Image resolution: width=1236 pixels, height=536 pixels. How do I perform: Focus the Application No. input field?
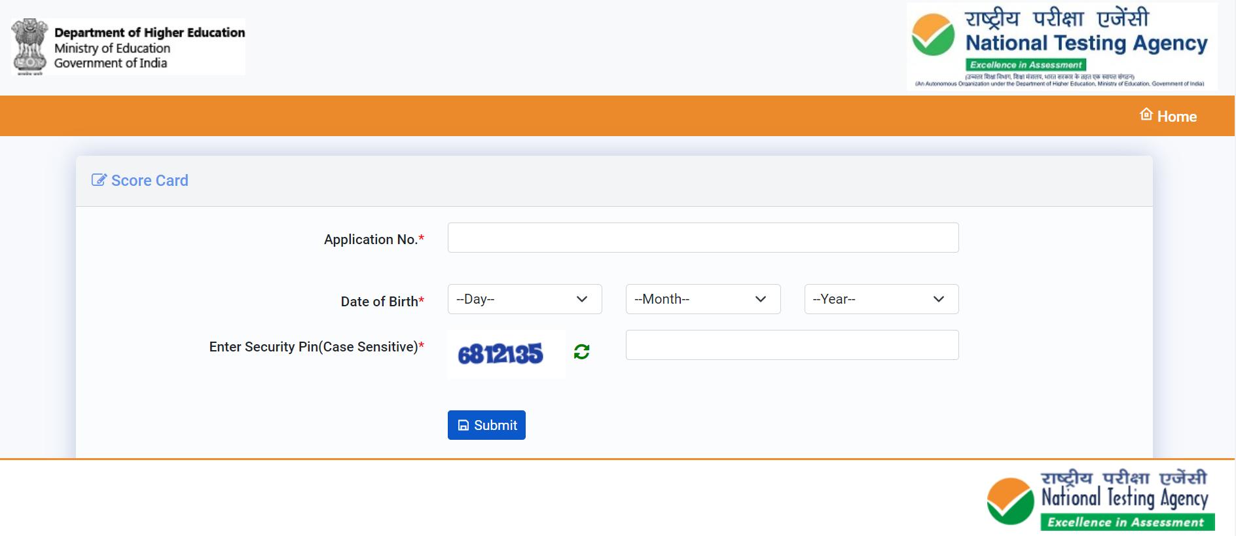pyautogui.click(x=703, y=238)
